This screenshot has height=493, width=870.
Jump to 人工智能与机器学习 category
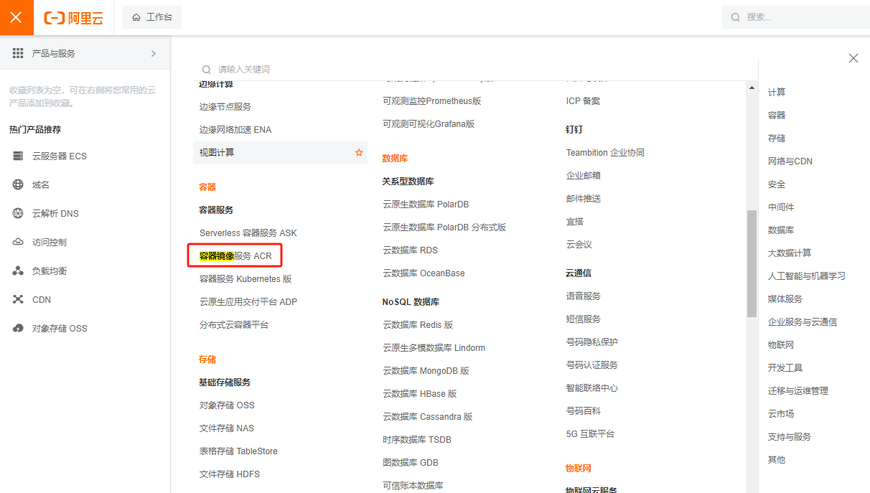tap(807, 276)
